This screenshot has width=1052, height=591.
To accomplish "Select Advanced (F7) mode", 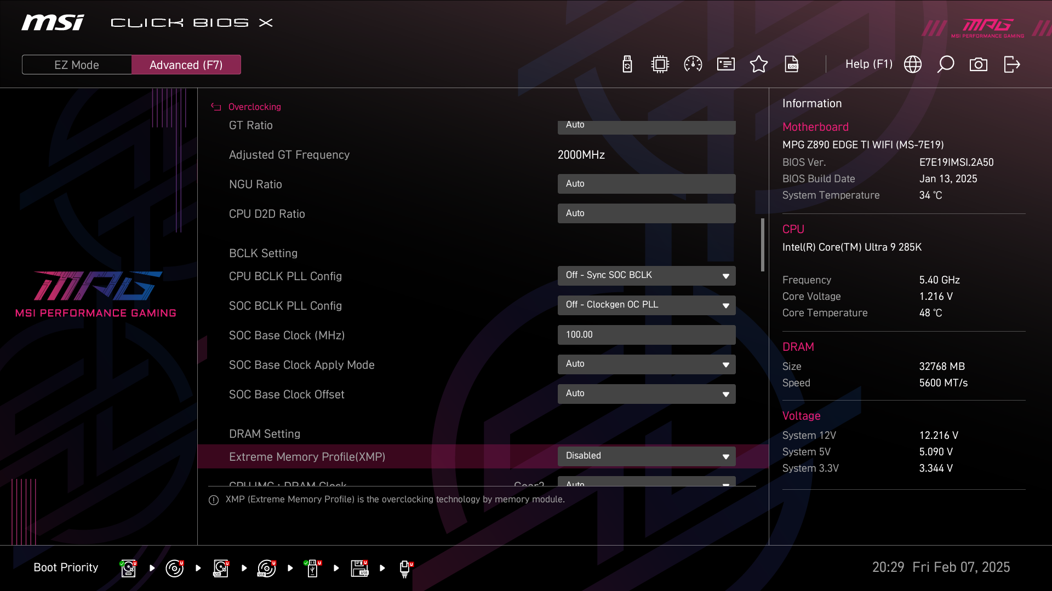I will coord(186,65).
